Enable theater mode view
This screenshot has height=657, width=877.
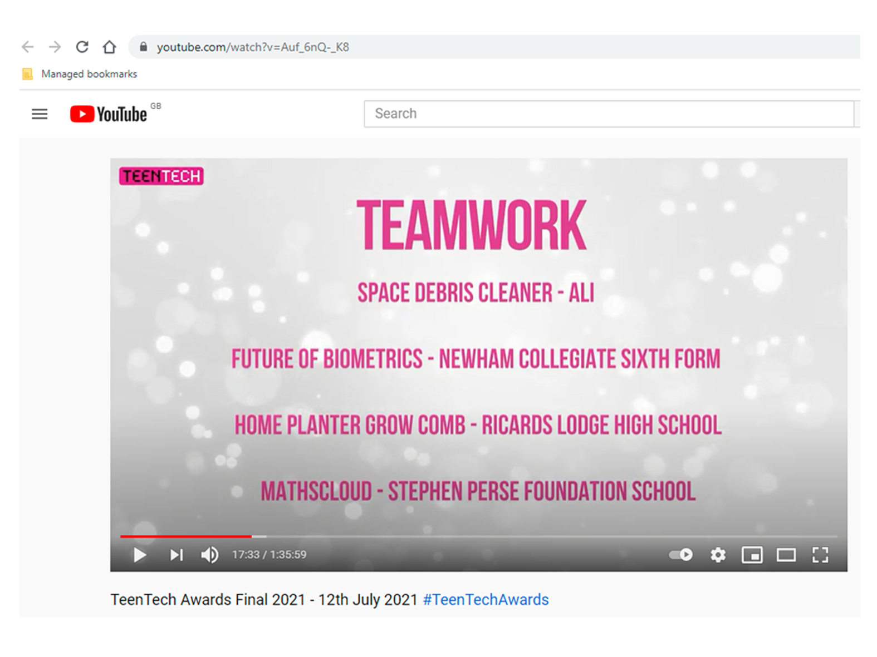pyautogui.click(x=786, y=555)
